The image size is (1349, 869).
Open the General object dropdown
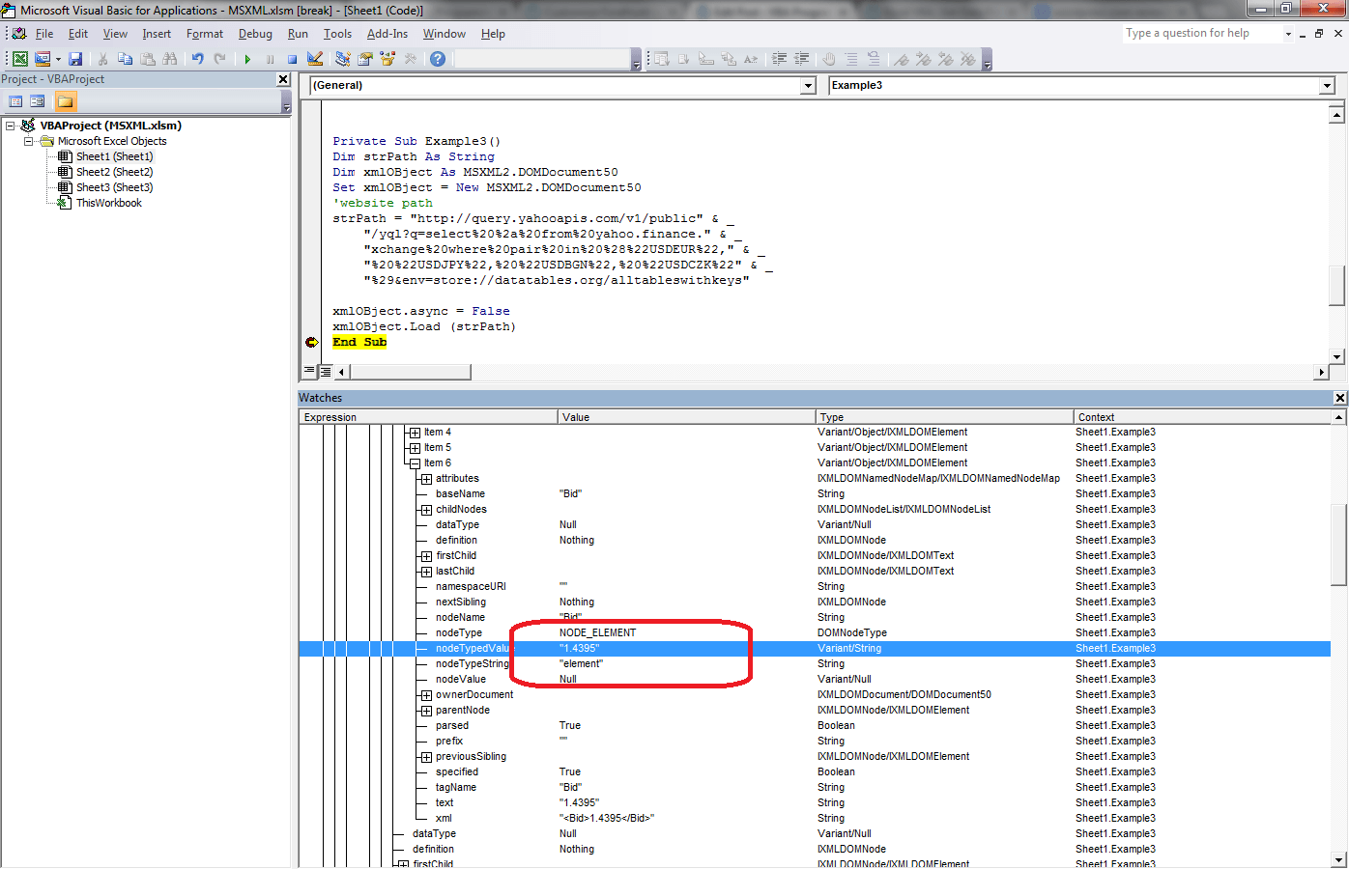(808, 85)
